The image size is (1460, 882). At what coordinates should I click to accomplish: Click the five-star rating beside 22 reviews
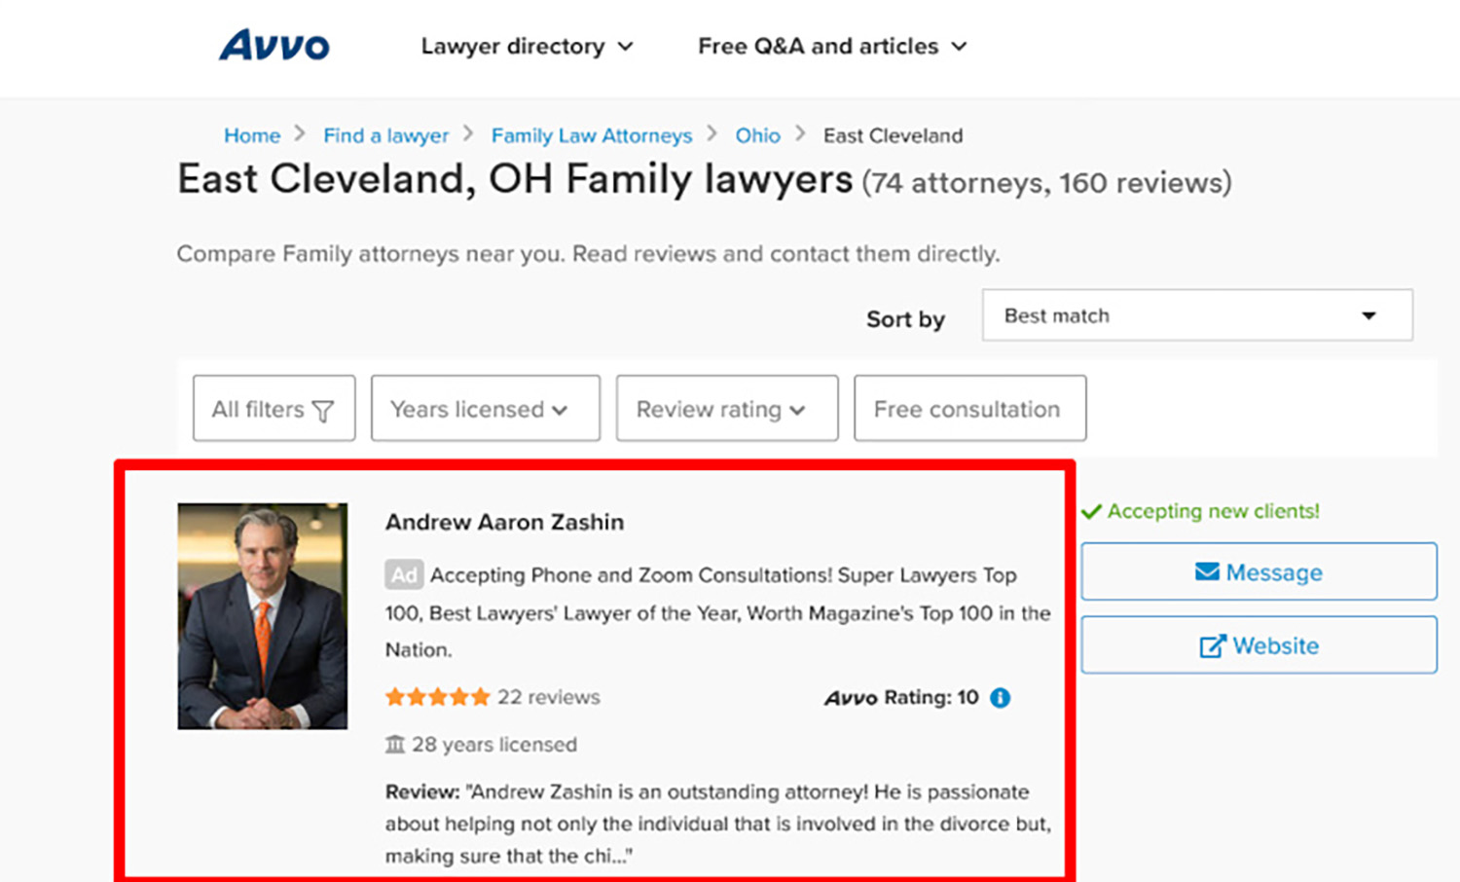[437, 697]
